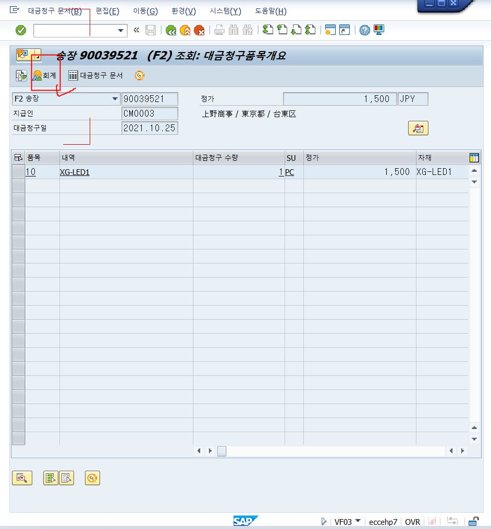Click the Generate Shortcut icon
This screenshot has height=529, width=491.
345,30
